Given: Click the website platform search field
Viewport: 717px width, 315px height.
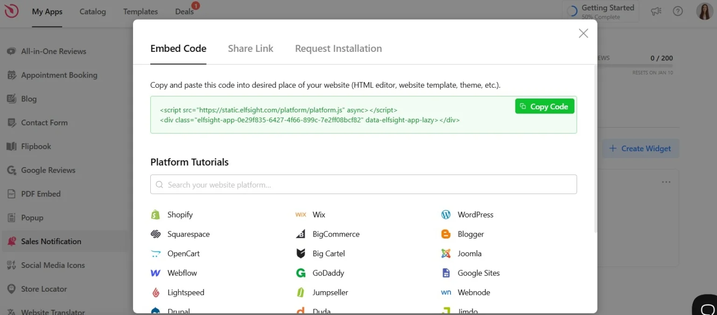Looking at the screenshot, I should pos(363,184).
